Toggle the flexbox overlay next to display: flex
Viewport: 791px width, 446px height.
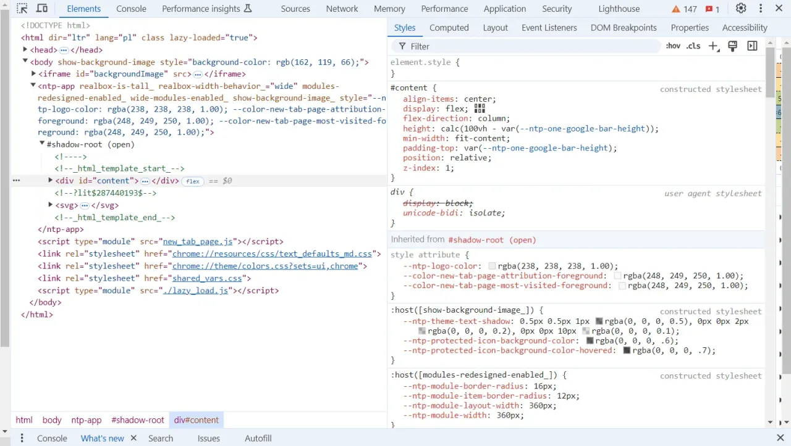coord(479,108)
